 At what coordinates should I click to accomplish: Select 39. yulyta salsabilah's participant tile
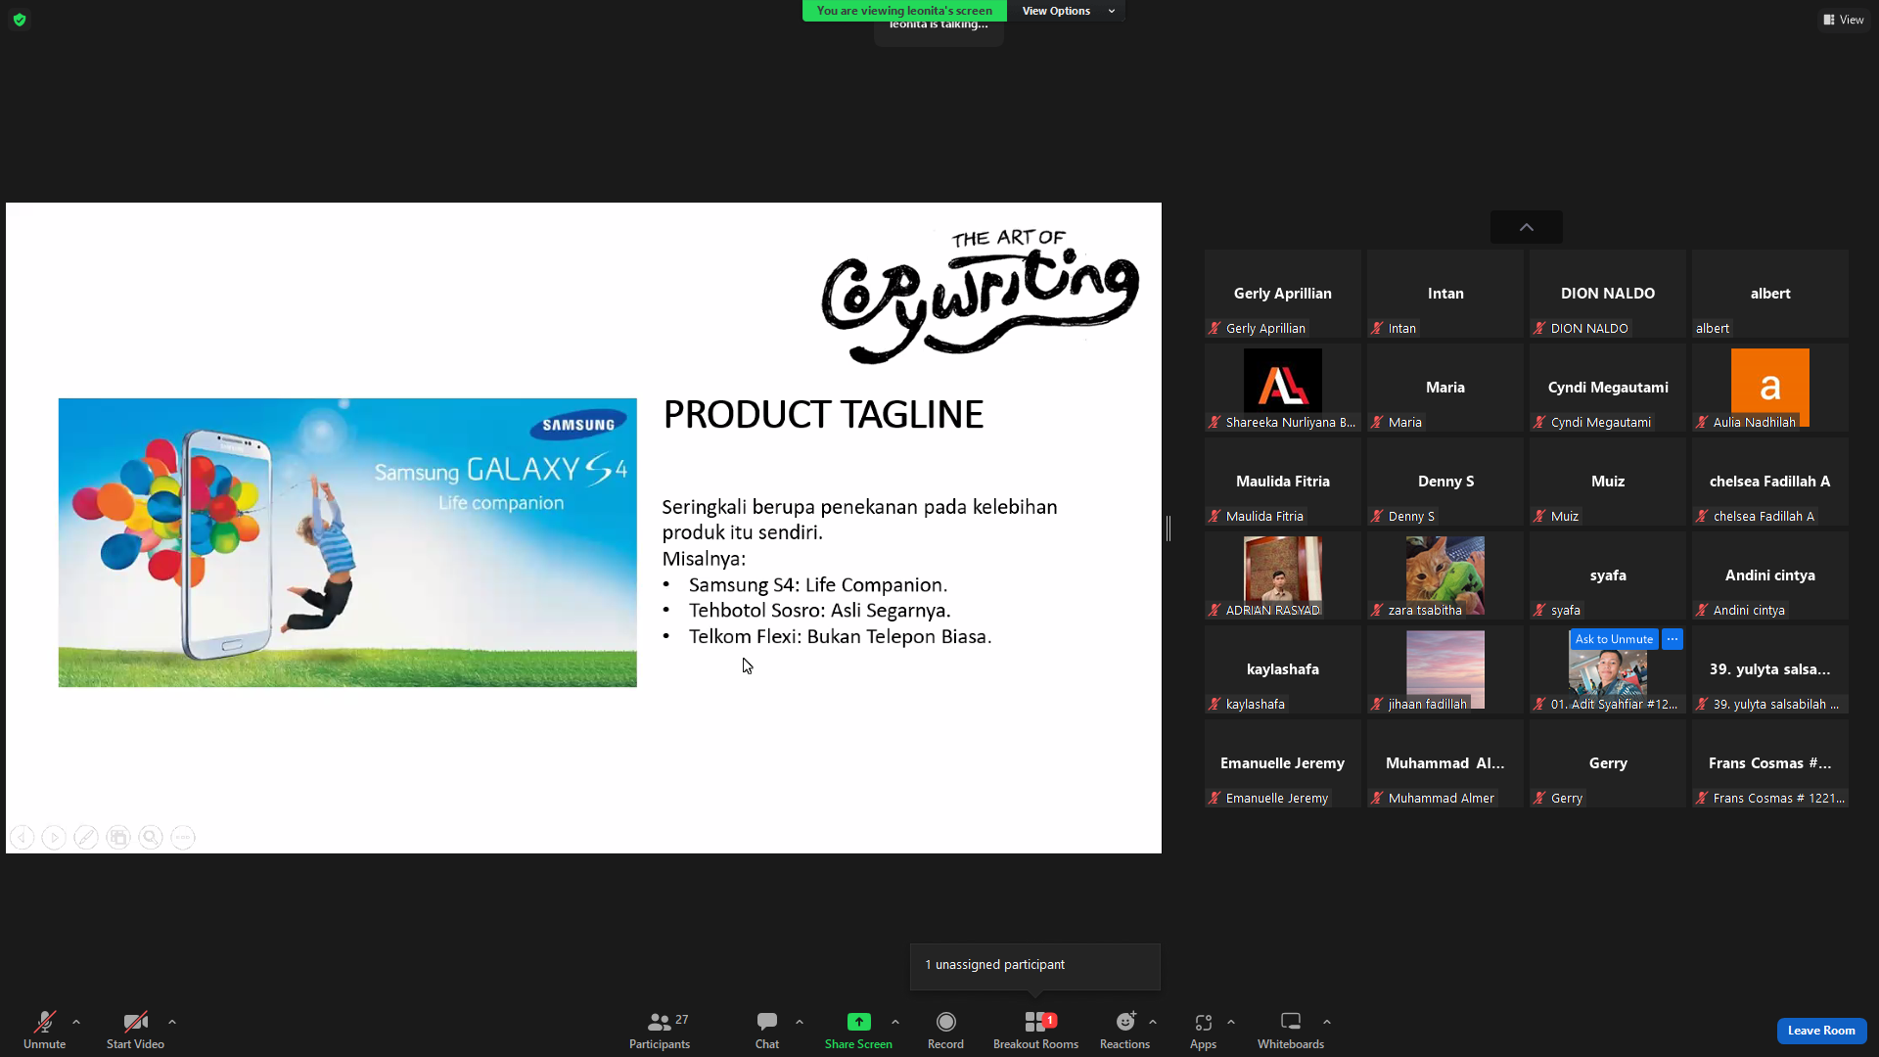[x=1770, y=669]
